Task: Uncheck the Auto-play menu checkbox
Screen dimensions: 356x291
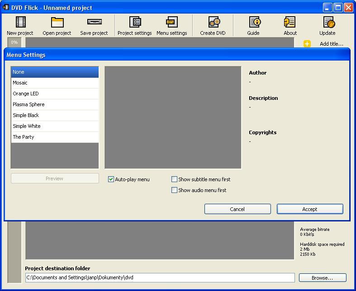Action: (111, 179)
